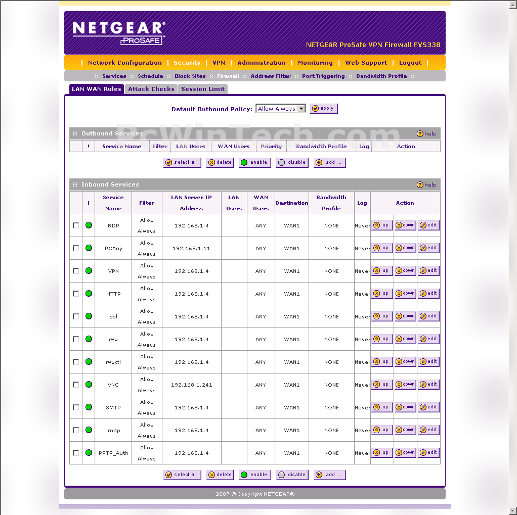Check the HTTP rule checkbox
Image resolution: width=517 pixels, height=515 pixels.
click(x=76, y=294)
